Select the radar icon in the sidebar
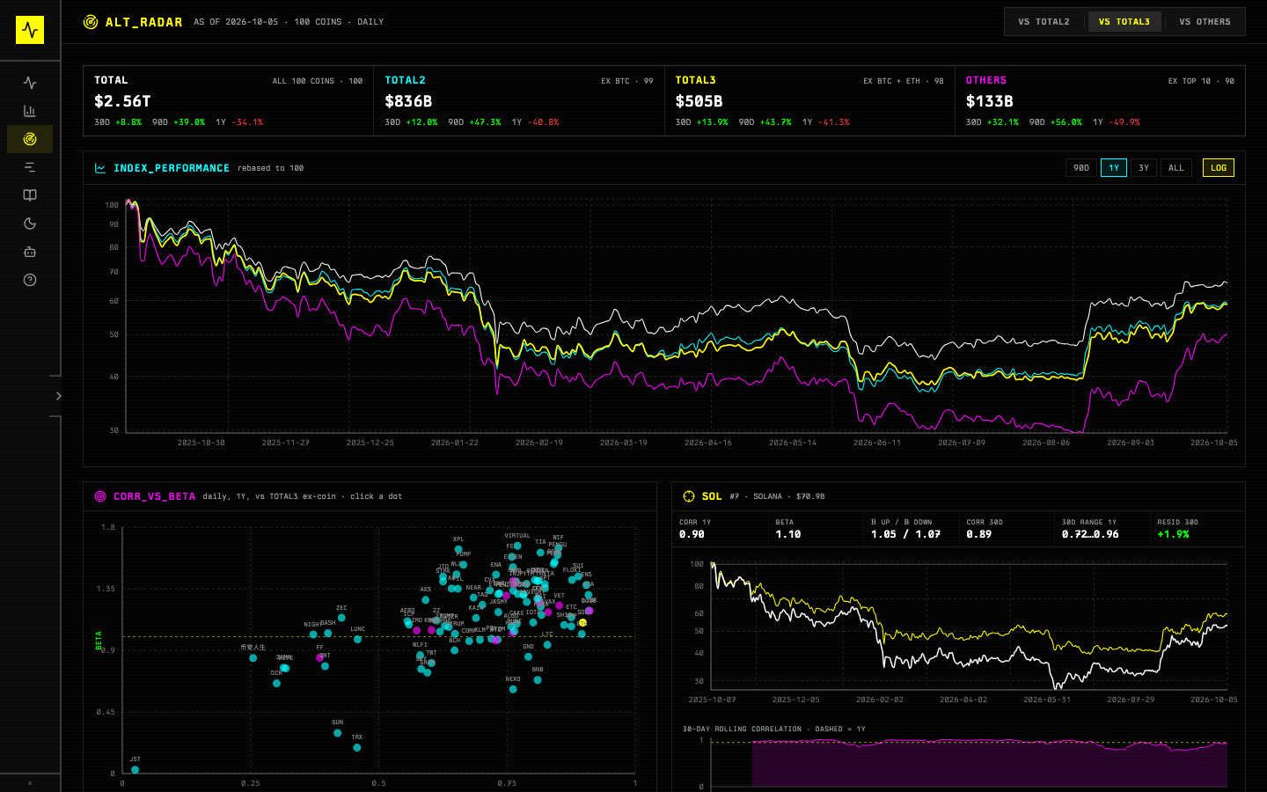 (x=30, y=139)
